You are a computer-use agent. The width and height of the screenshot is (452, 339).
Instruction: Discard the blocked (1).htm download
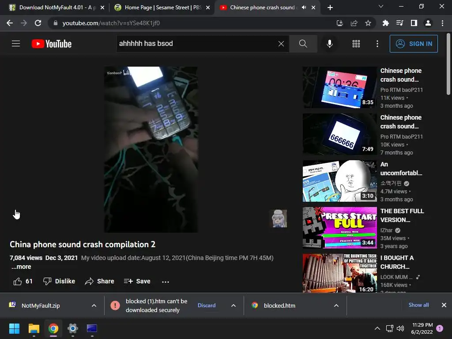[x=207, y=305]
